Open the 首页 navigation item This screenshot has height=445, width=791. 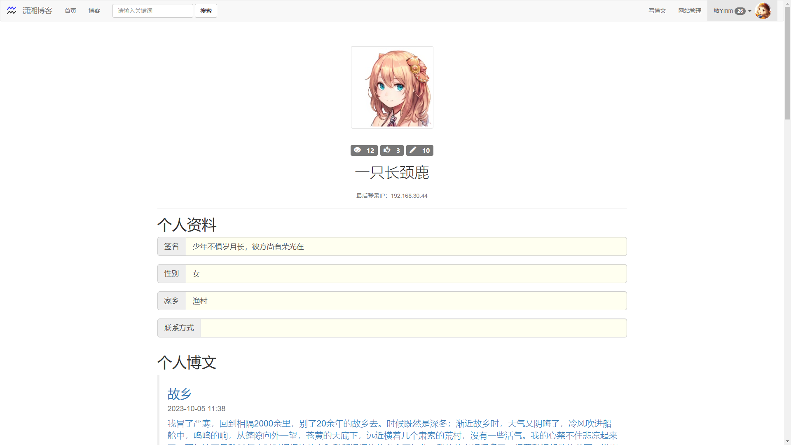pyautogui.click(x=70, y=11)
